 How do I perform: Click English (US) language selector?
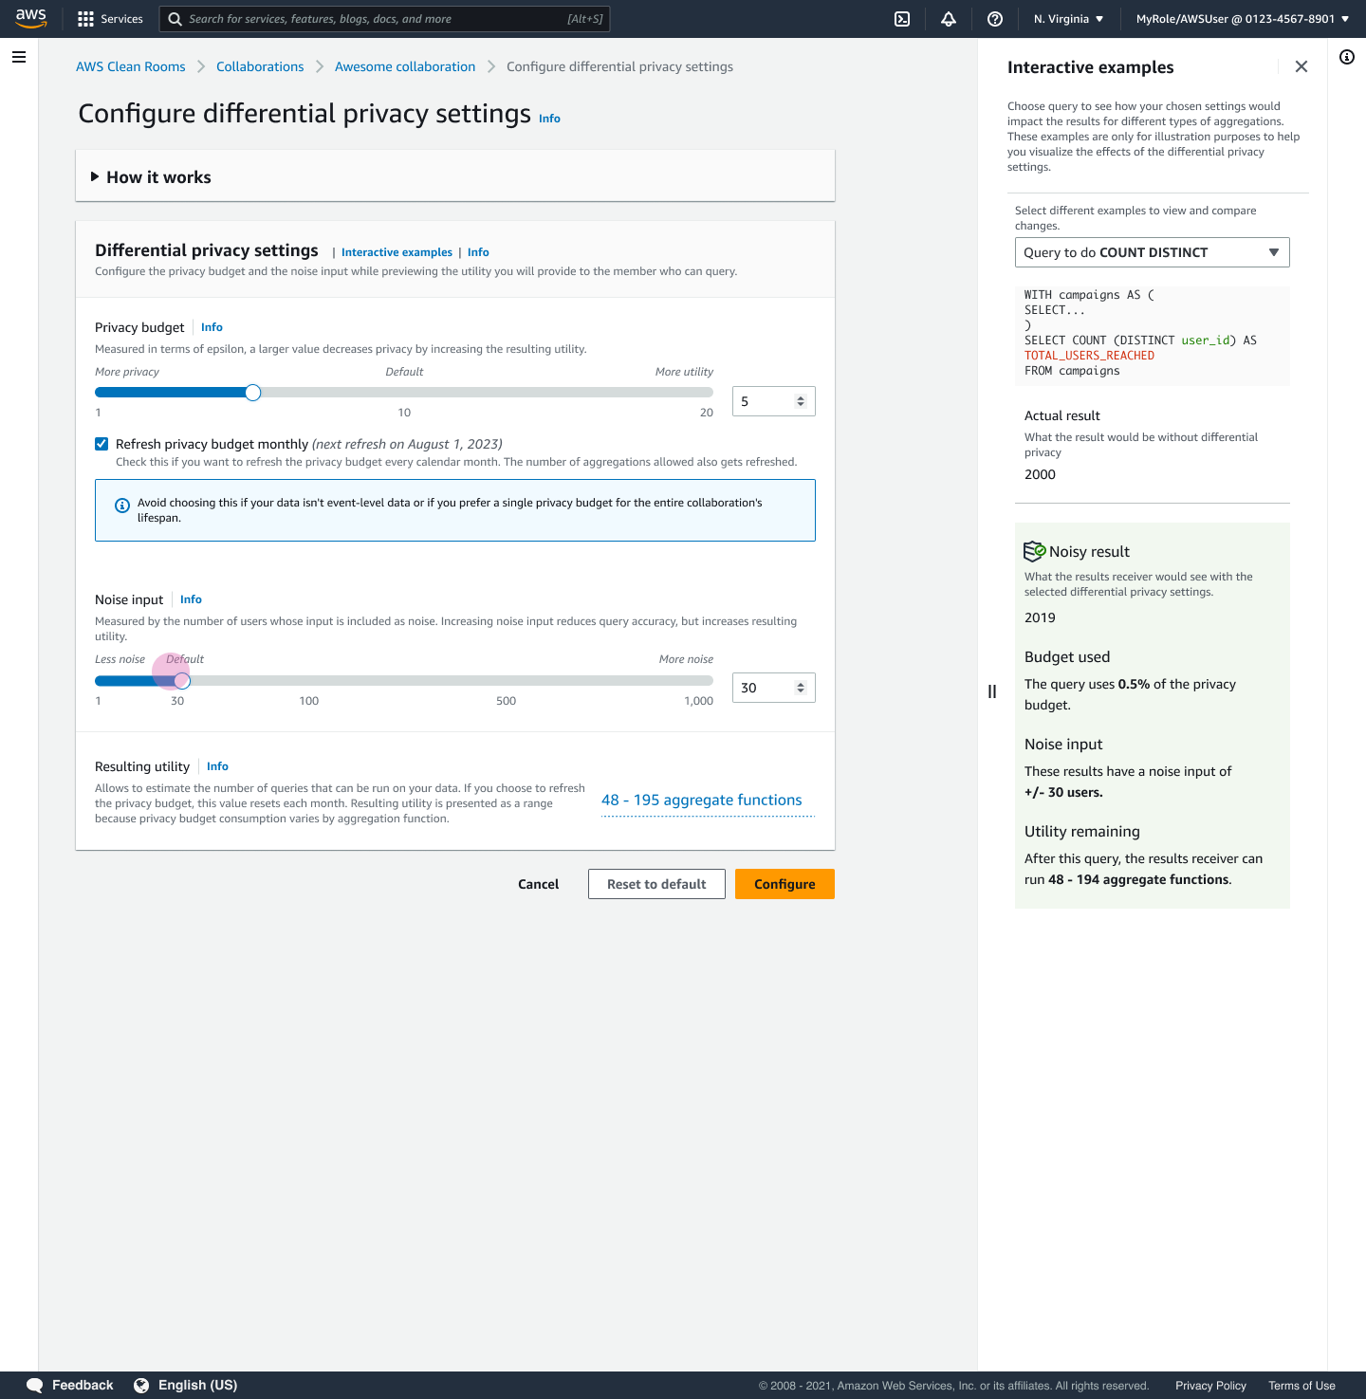(197, 1385)
